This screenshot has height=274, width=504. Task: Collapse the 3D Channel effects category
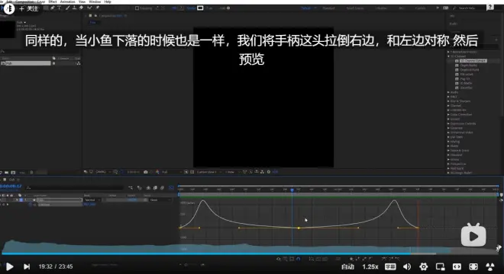tap(449, 56)
